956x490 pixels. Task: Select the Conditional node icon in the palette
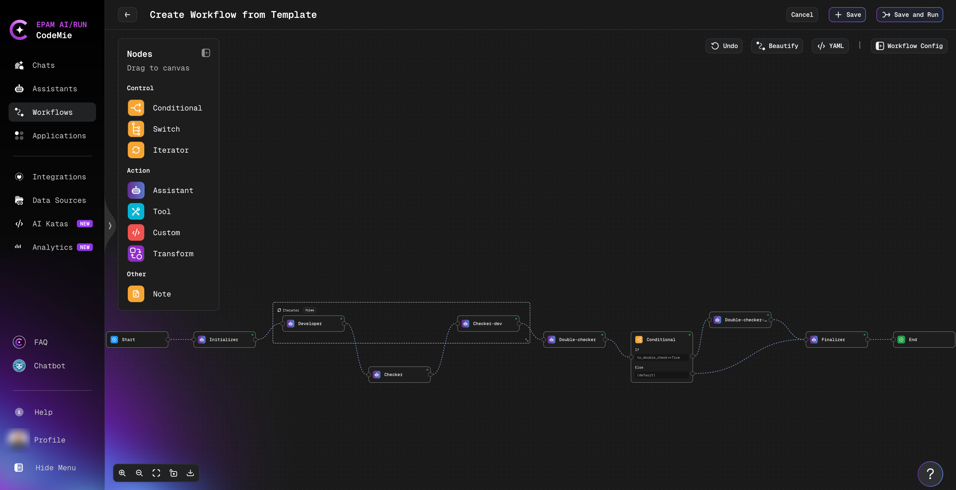pyautogui.click(x=136, y=108)
